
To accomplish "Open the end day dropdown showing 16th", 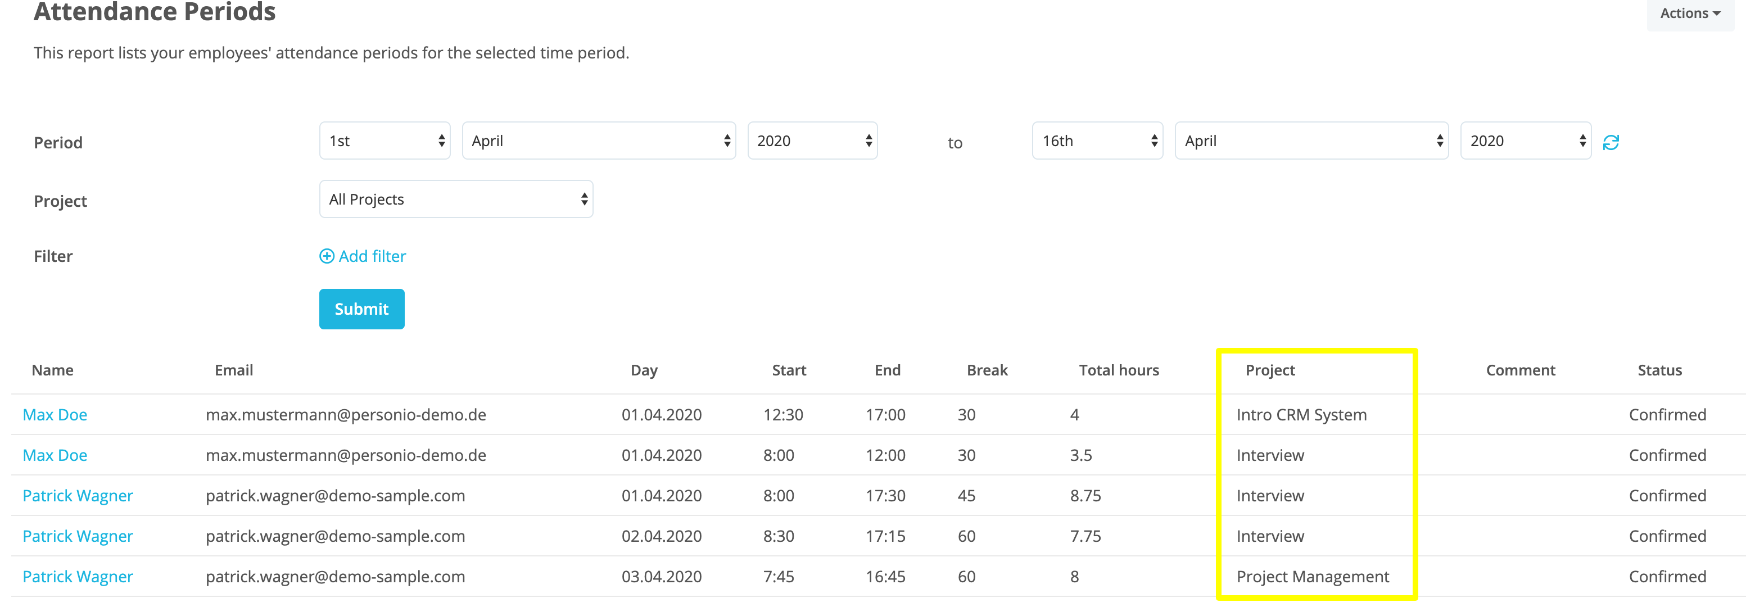I will (x=1097, y=141).
